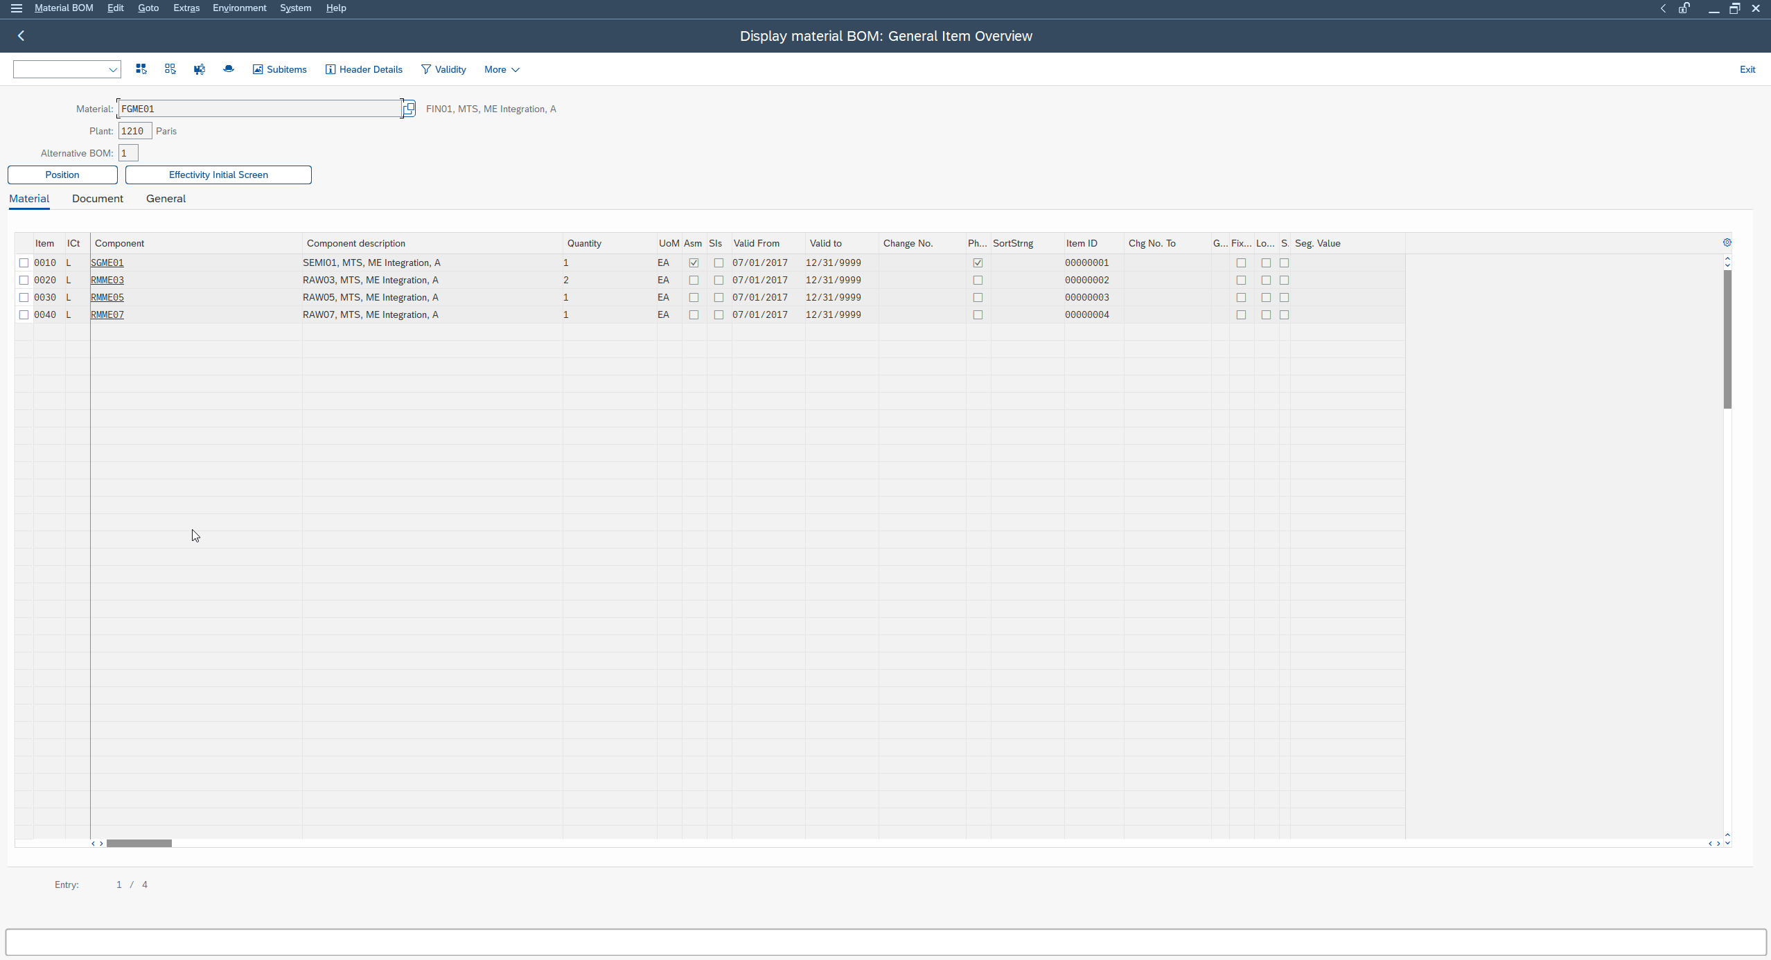1771x960 pixels.
Task: Toggle Asm checkbox for item 0030
Action: point(694,297)
